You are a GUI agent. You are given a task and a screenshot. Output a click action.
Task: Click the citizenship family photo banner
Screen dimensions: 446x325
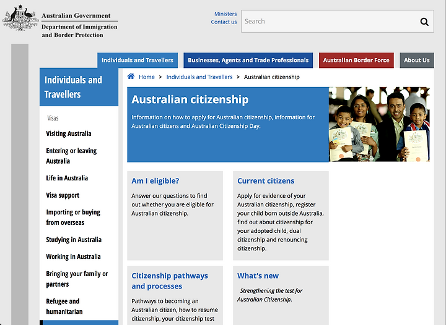tap(379, 124)
